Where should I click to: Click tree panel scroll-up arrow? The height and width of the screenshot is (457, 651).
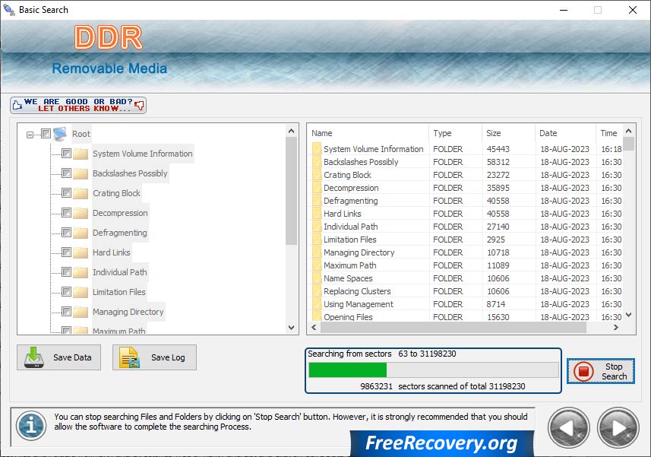coord(292,132)
